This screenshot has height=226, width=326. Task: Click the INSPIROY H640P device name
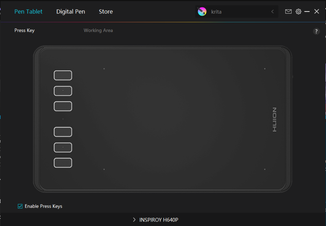coord(159,220)
